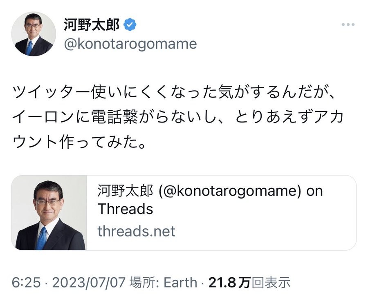Viewport: 368px width, 303px height.
Task: Open the three-dot more options menu
Action: tap(348, 25)
